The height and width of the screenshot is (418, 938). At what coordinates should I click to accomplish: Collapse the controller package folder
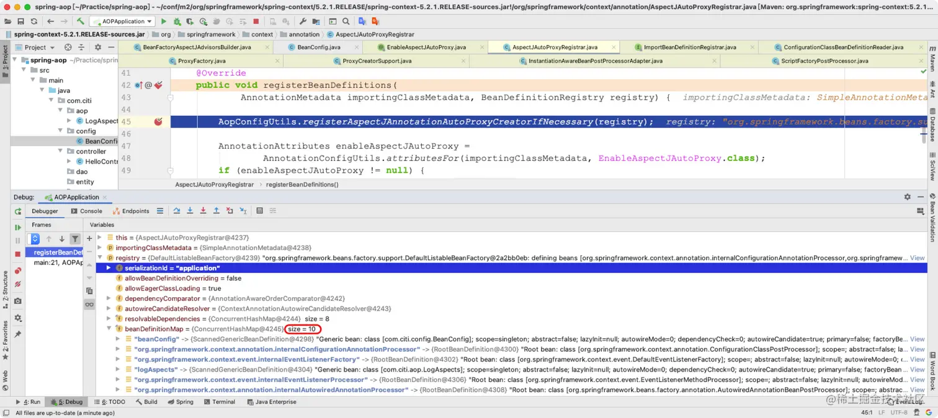click(60, 151)
